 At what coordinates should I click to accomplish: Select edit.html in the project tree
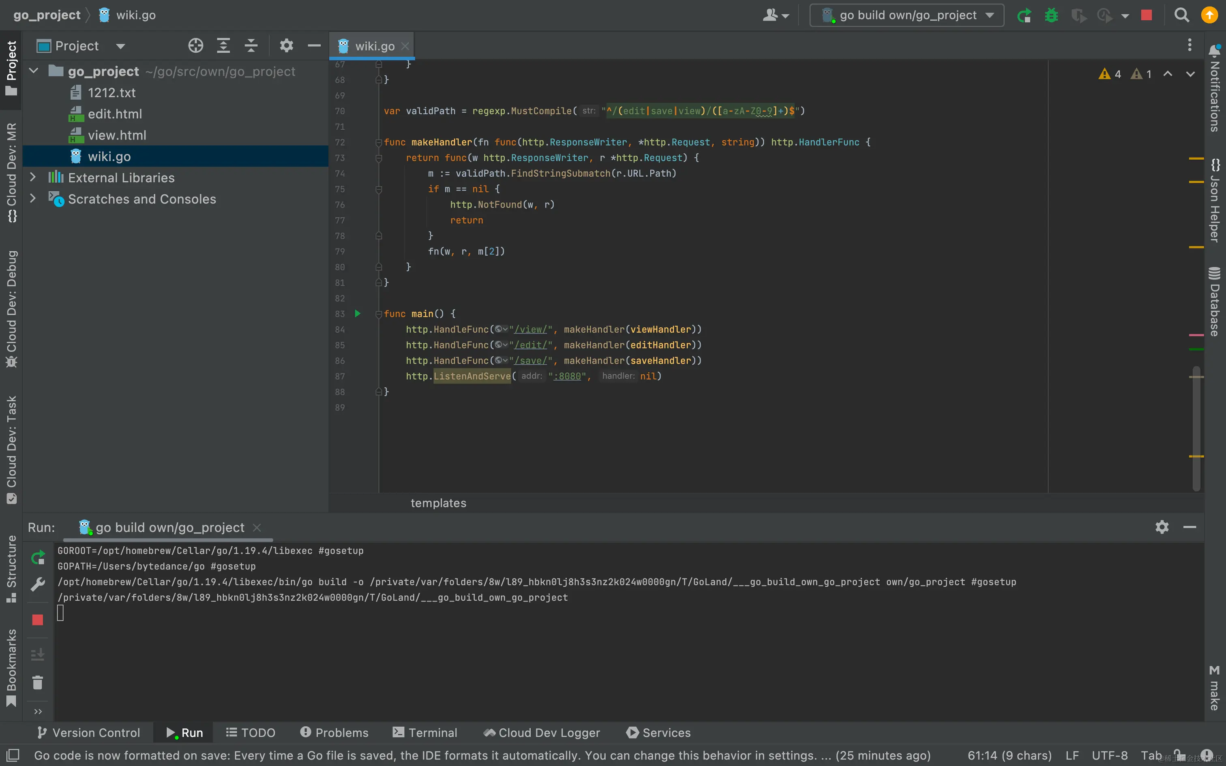point(114,114)
